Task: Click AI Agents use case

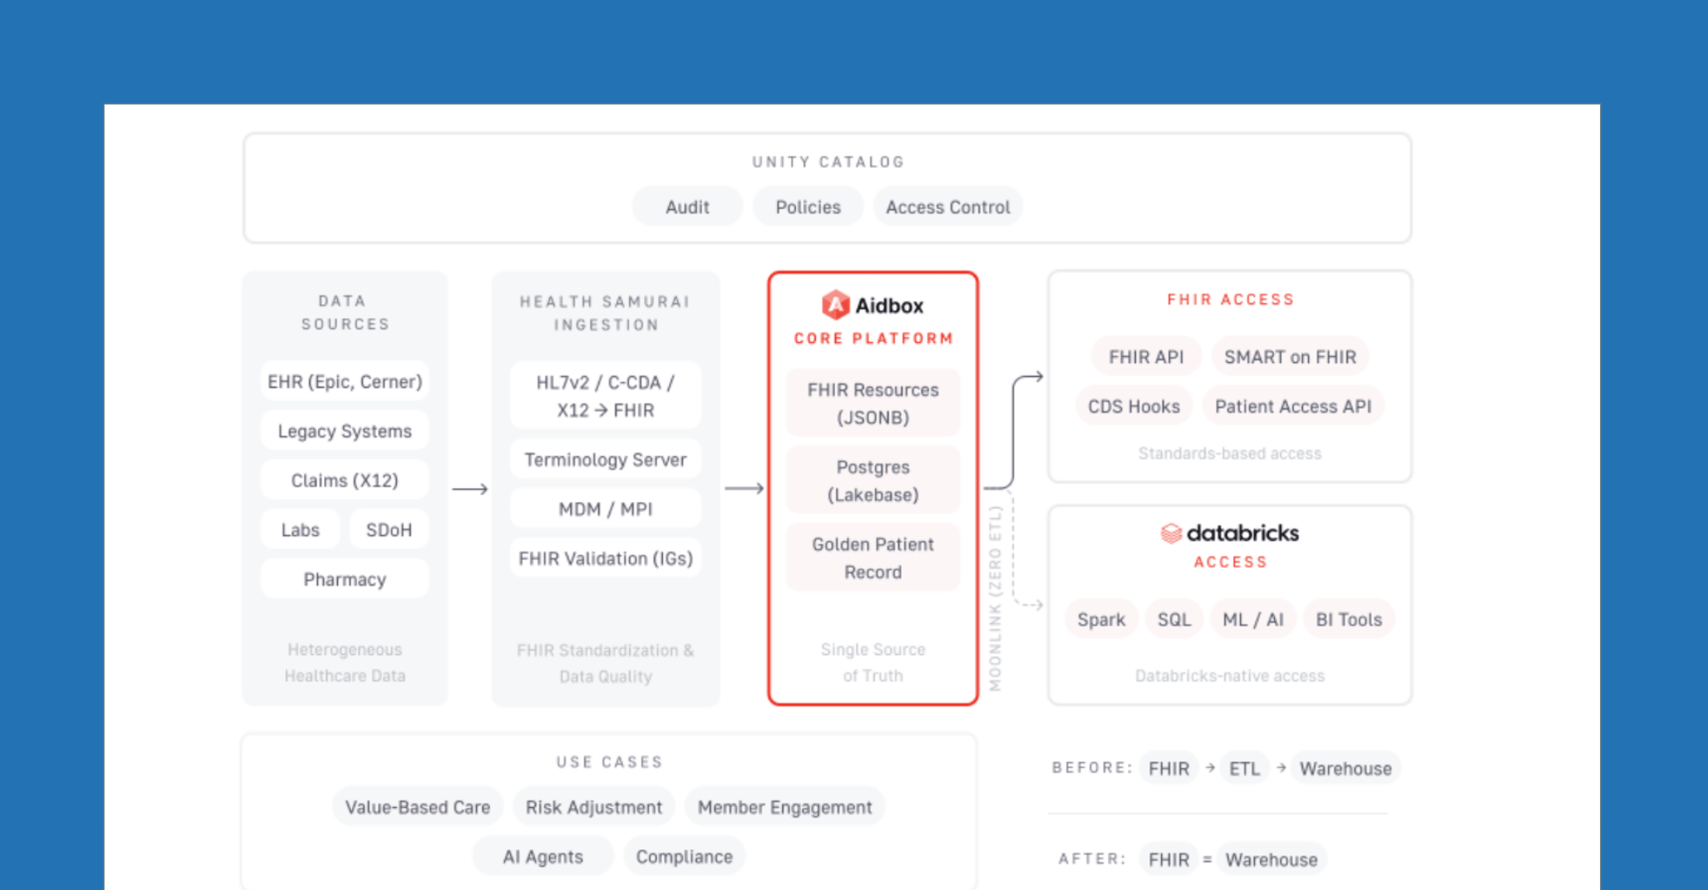Action: tap(543, 855)
